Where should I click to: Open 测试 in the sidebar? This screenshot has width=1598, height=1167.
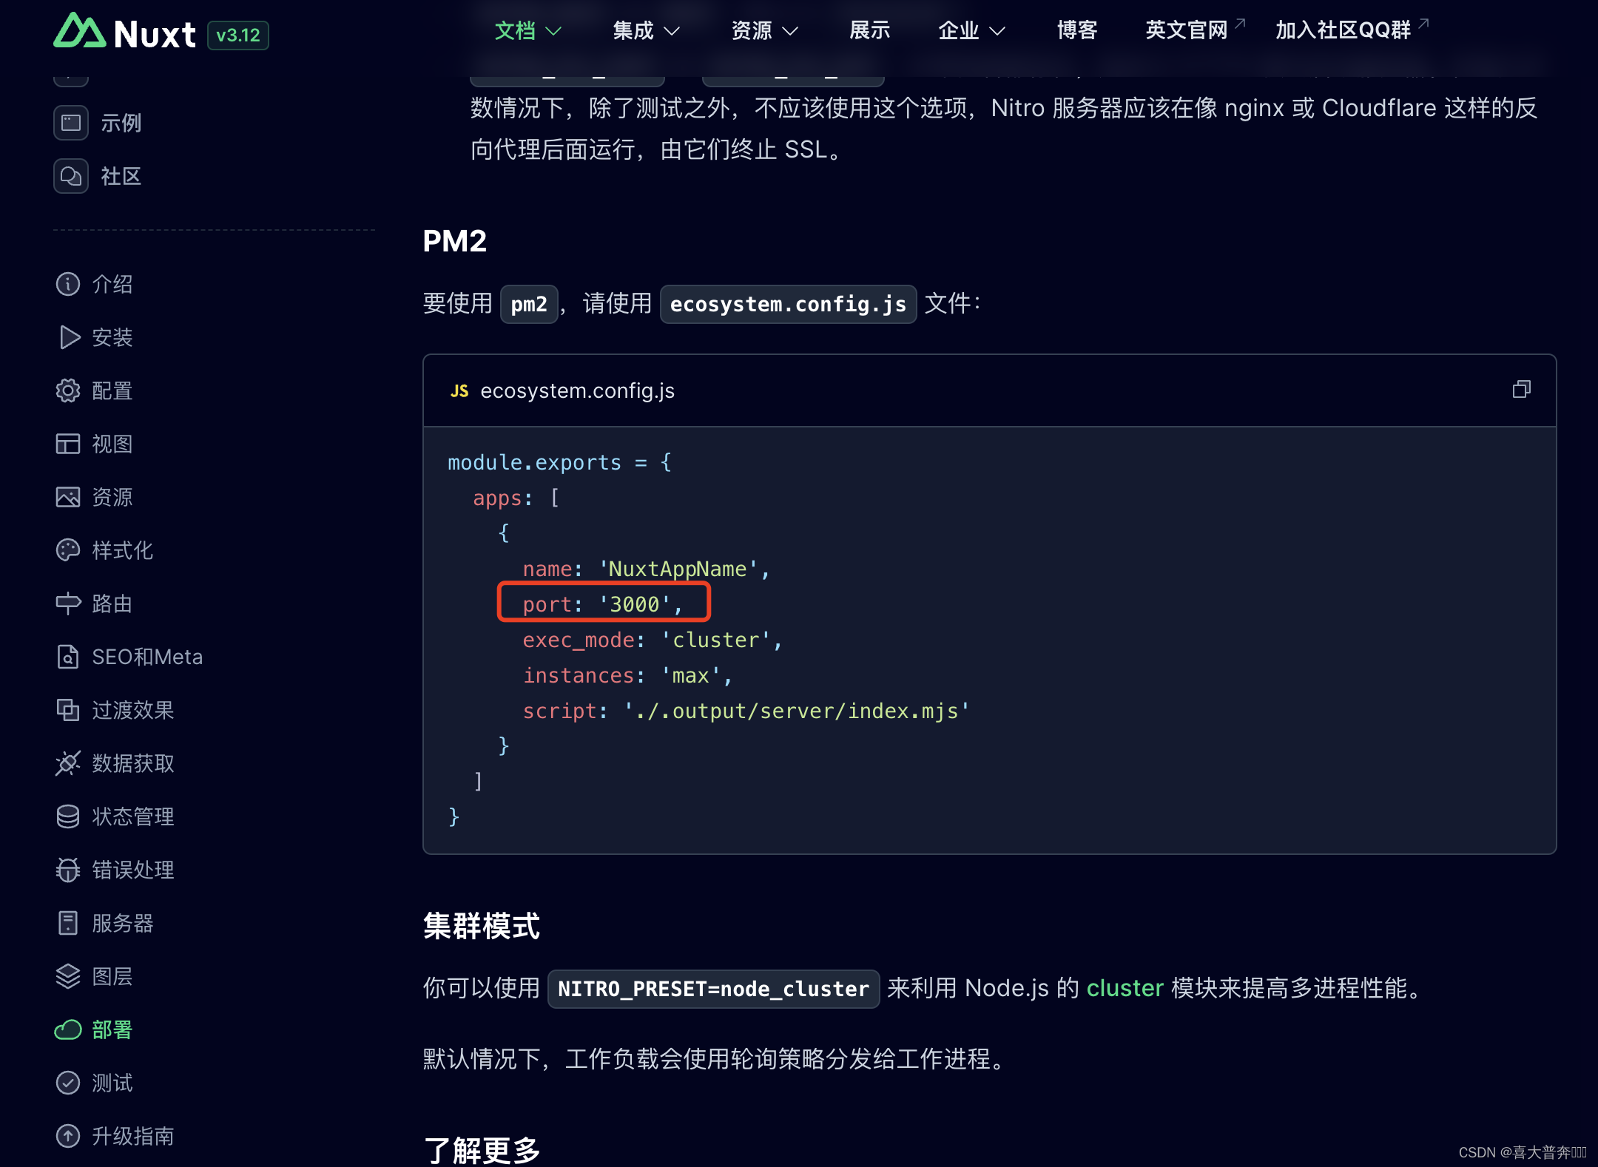(x=112, y=1083)
